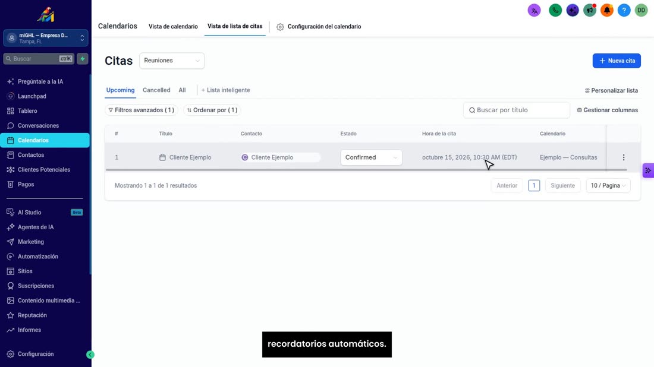
Task: Focus the Buscar por título search field
Action: [516, 110]
